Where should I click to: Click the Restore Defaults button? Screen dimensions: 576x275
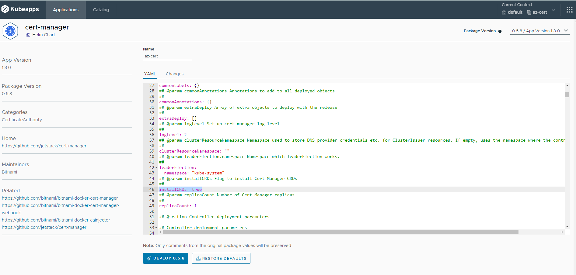tap(221, 258)
